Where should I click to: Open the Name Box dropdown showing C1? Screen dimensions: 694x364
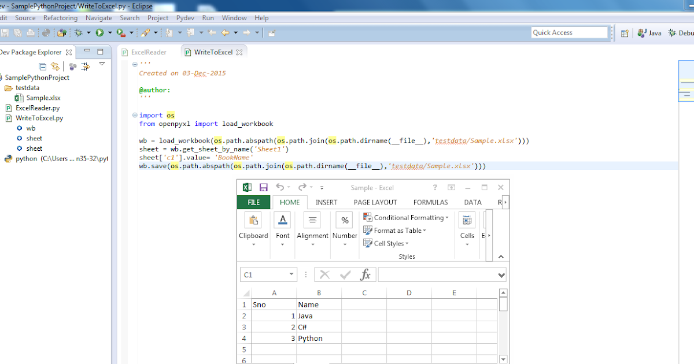tap(291, 274)
